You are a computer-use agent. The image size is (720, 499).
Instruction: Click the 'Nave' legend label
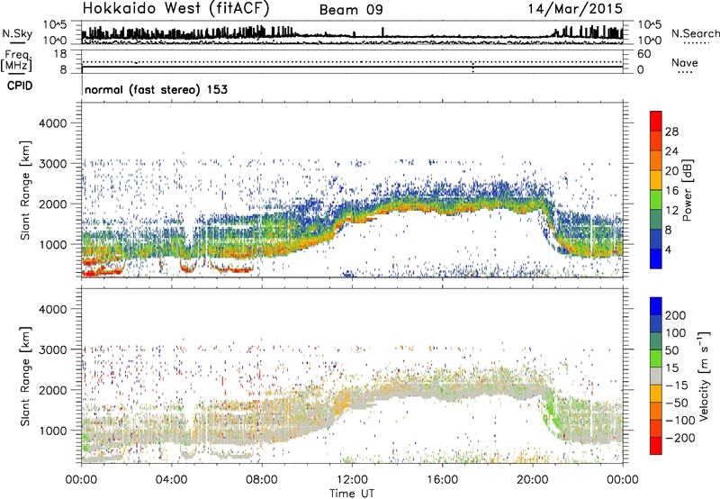tap(684, 62)
